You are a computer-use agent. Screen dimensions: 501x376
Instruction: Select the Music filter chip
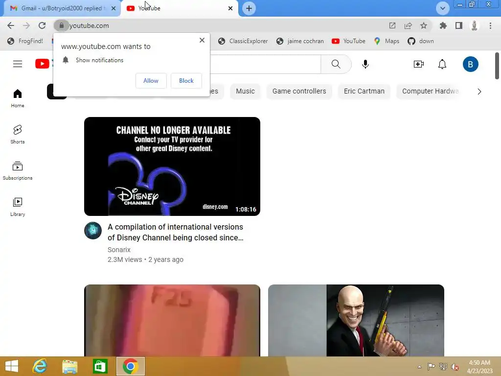tap(245, 91)
